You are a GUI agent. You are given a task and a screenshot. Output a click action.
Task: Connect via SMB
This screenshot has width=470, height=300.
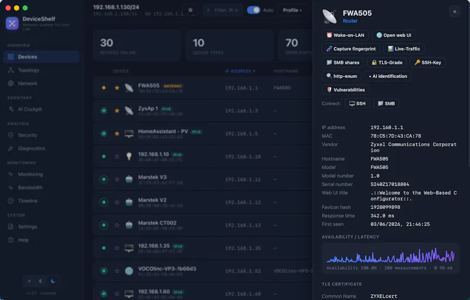386,103
